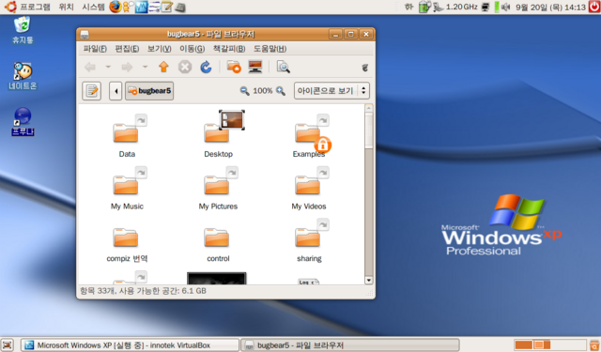Click the Forward arrow in the toolbar

(127, 68)
